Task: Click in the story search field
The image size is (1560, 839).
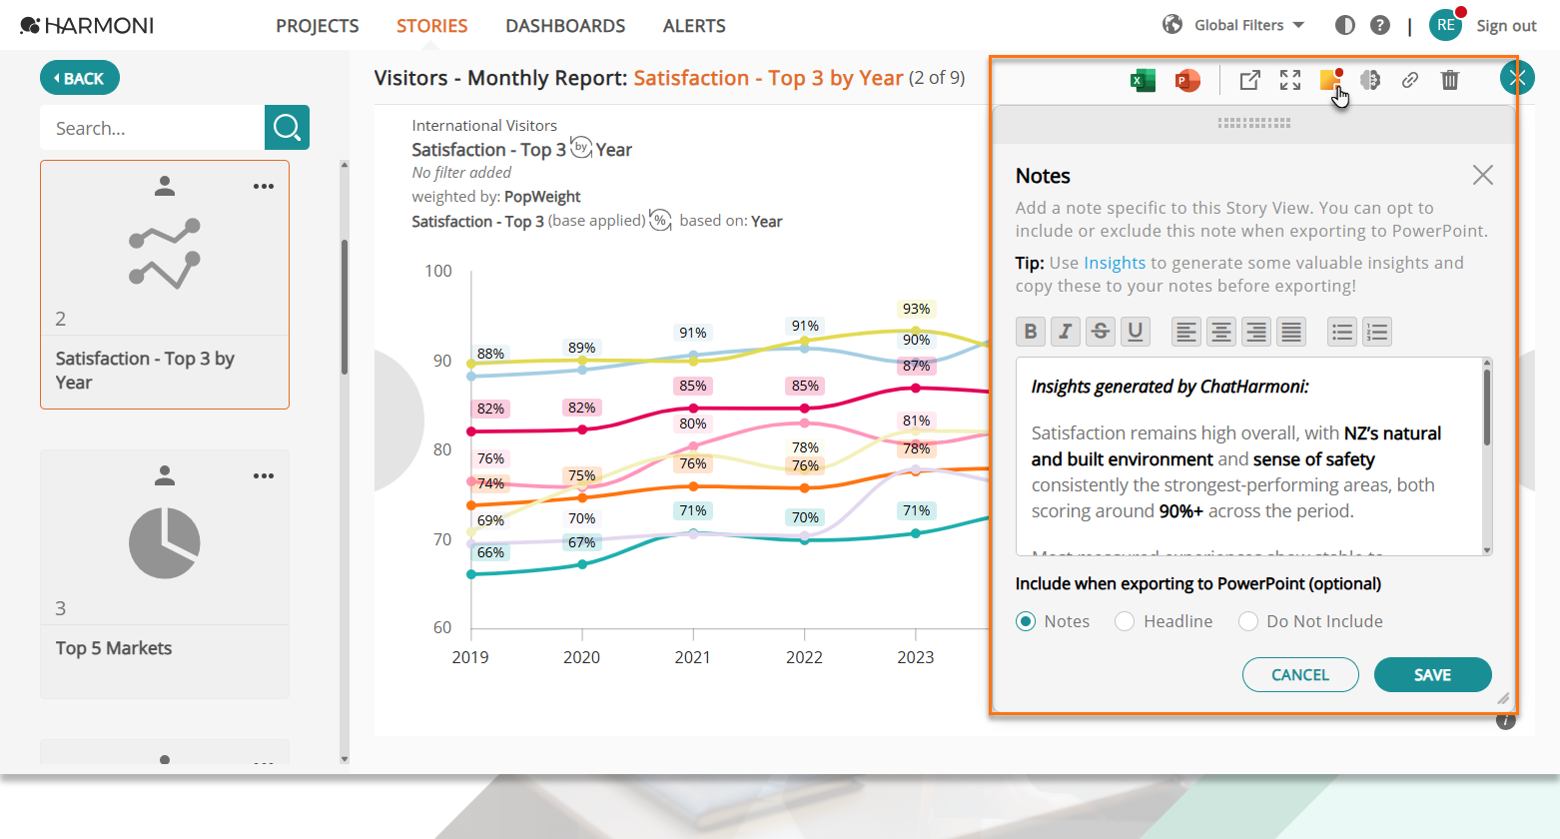Action: pyautogui.click(x=152, y=128)
